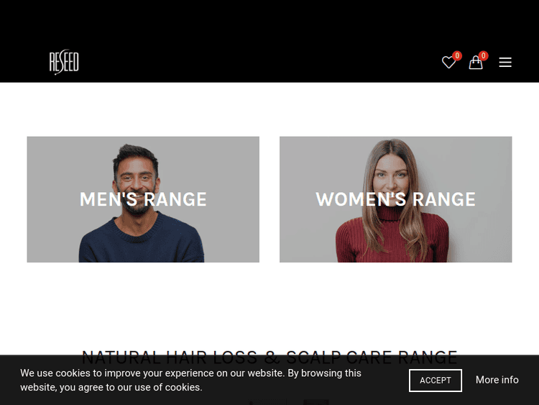Click the wishlist red counter badge
The height and width of the screenshot is (405, 539).
(457, 55)
